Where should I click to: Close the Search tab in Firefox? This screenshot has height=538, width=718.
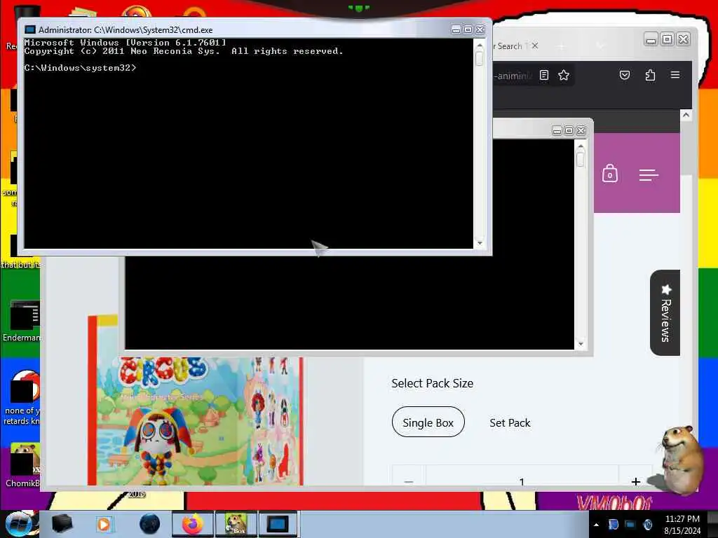[535, 46]
